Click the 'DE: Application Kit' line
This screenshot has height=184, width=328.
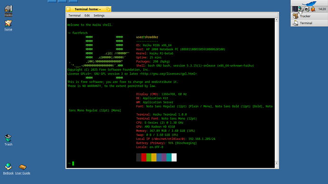tap(152, 98)
